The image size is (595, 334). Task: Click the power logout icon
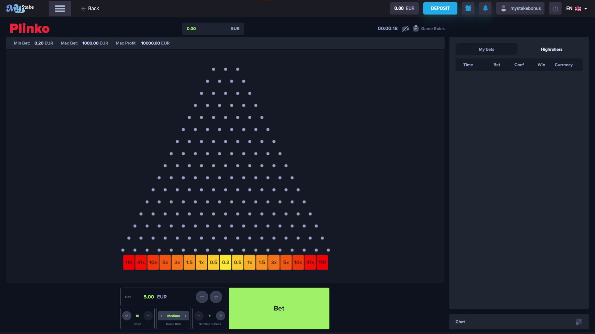[555, 8]
